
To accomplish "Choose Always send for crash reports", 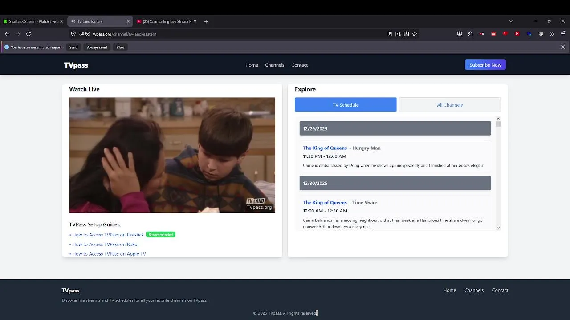I will tap(97, 47).
